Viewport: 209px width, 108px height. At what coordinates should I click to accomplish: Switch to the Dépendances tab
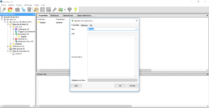click(x=68, y=15)
